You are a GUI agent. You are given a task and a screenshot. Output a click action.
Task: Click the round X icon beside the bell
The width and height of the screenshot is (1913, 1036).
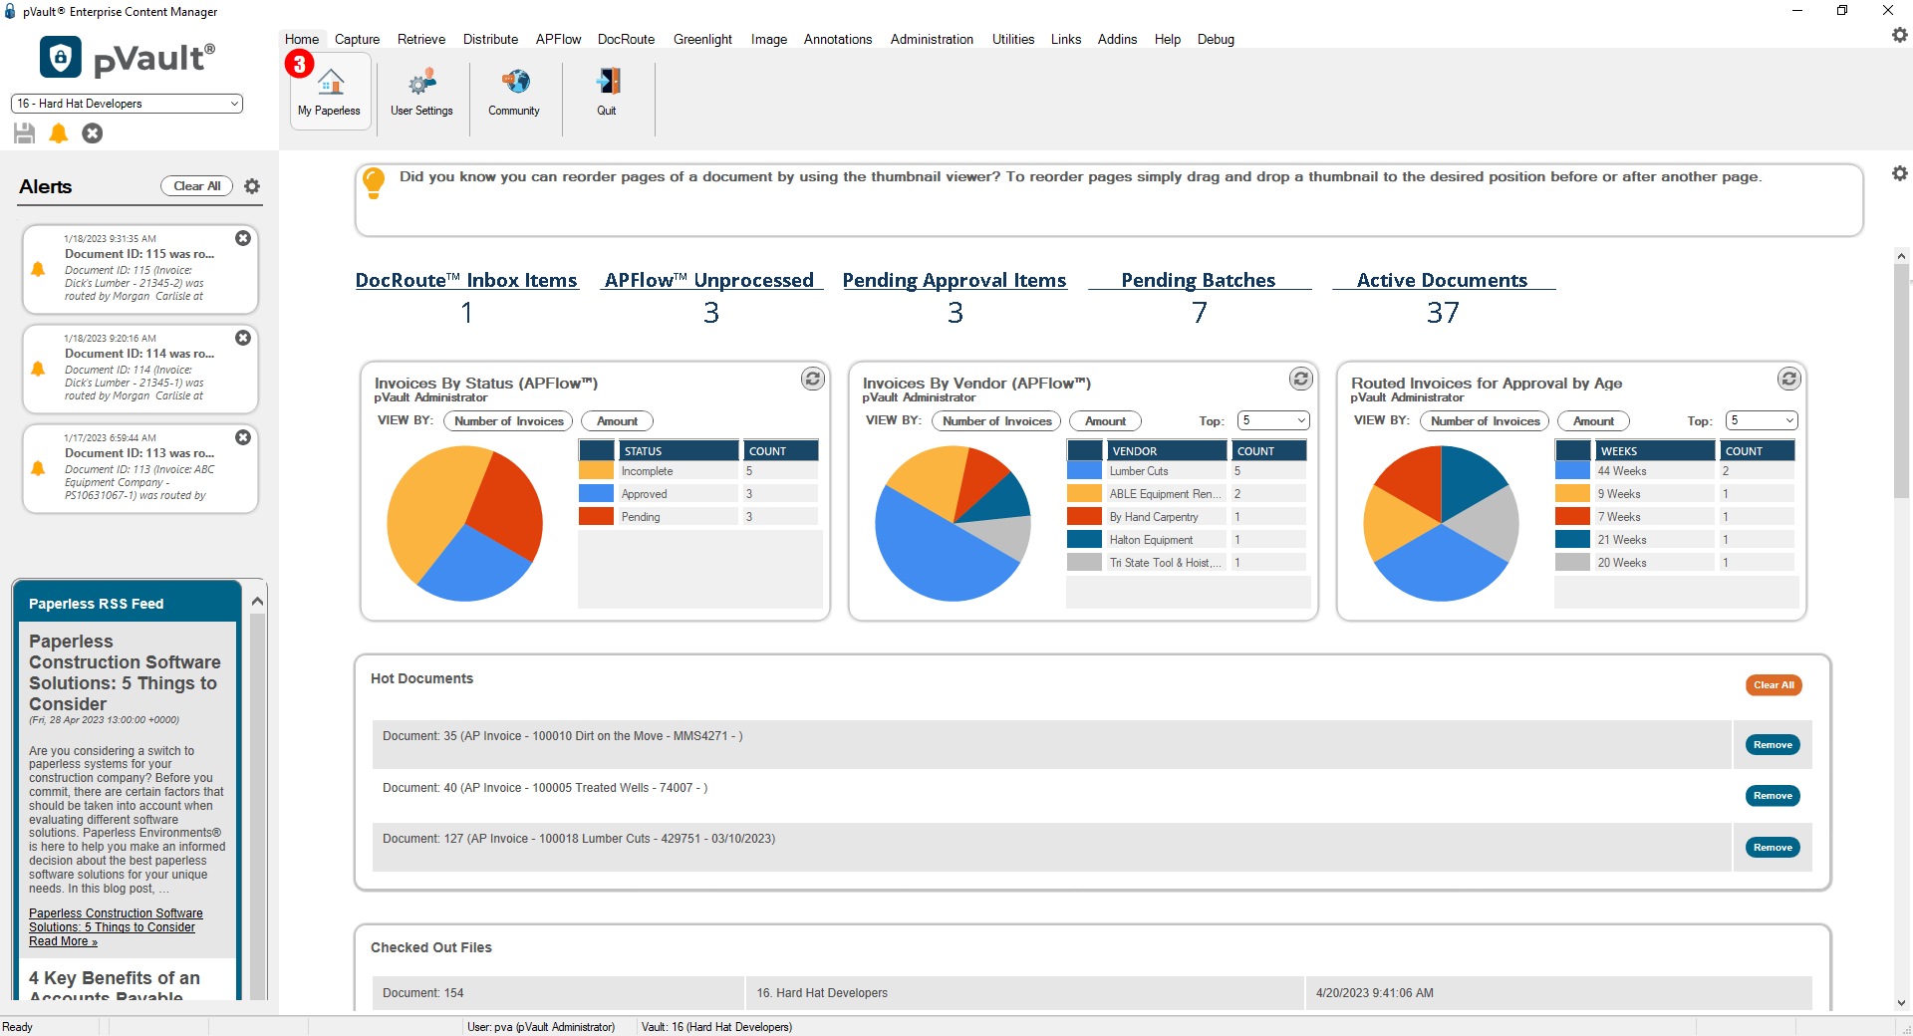click(x=93, y=132)
